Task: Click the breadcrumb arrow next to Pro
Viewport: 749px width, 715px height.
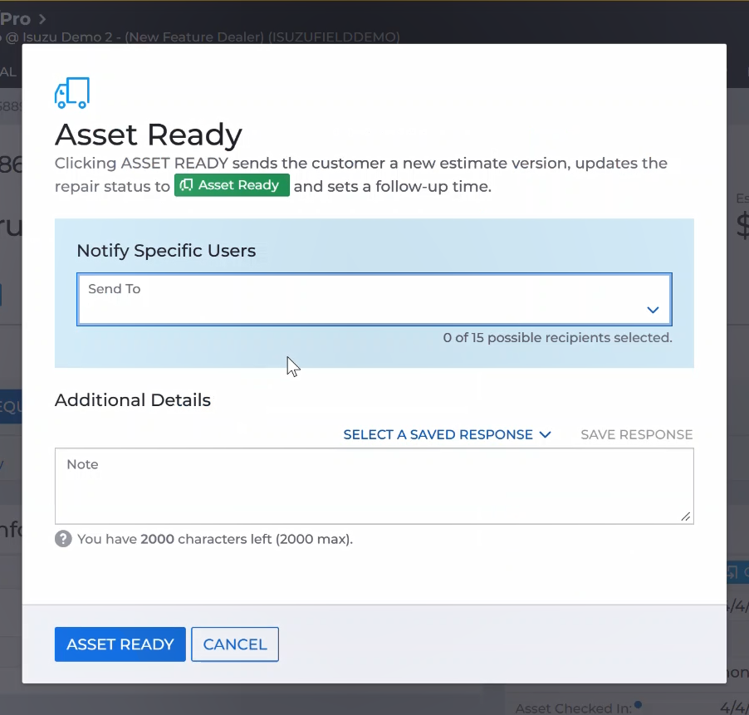Action: coord(42,18)
